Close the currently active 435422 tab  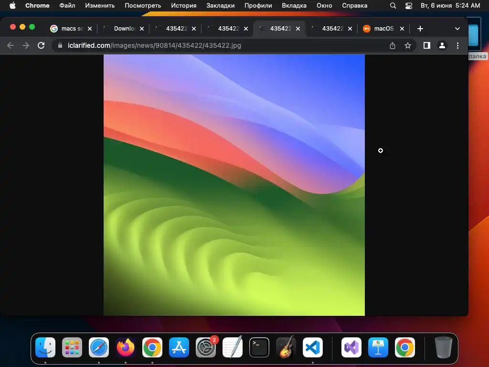click(298, 29)
